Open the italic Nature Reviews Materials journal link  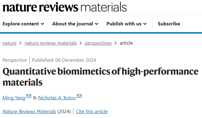click(29, 112)
